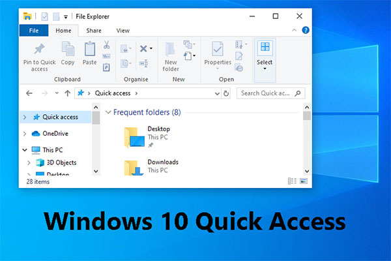Click the File Explorer title bar icon
This screenshot has width=391, height=261.
(x=27, y=16)
